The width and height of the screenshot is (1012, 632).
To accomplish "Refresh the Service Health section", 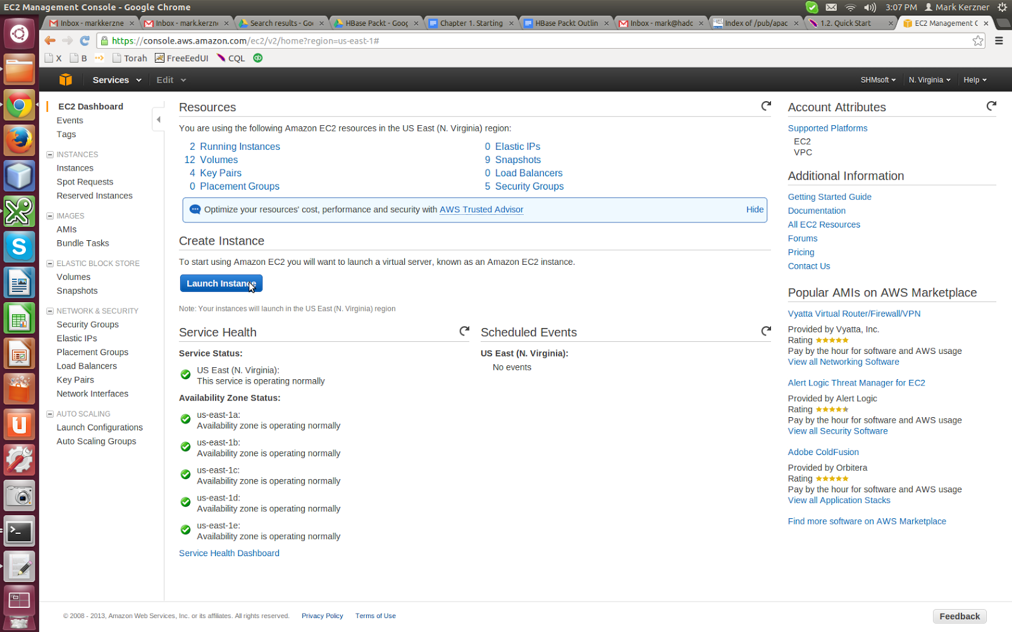I will tap(464, 331).
